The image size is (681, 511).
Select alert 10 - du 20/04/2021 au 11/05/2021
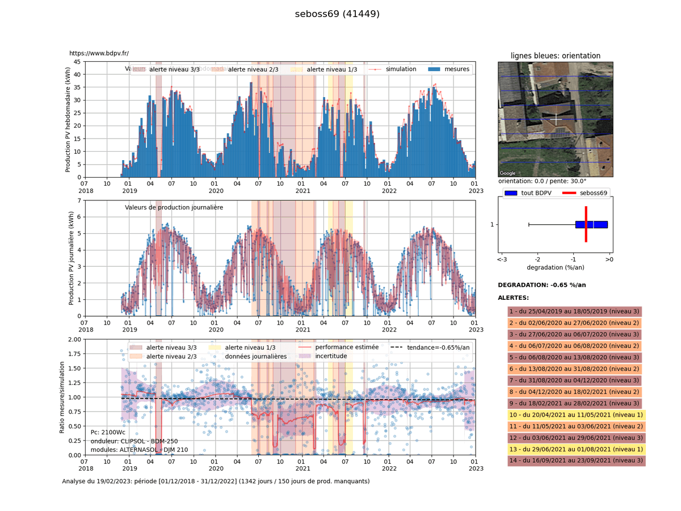(577, 414)
